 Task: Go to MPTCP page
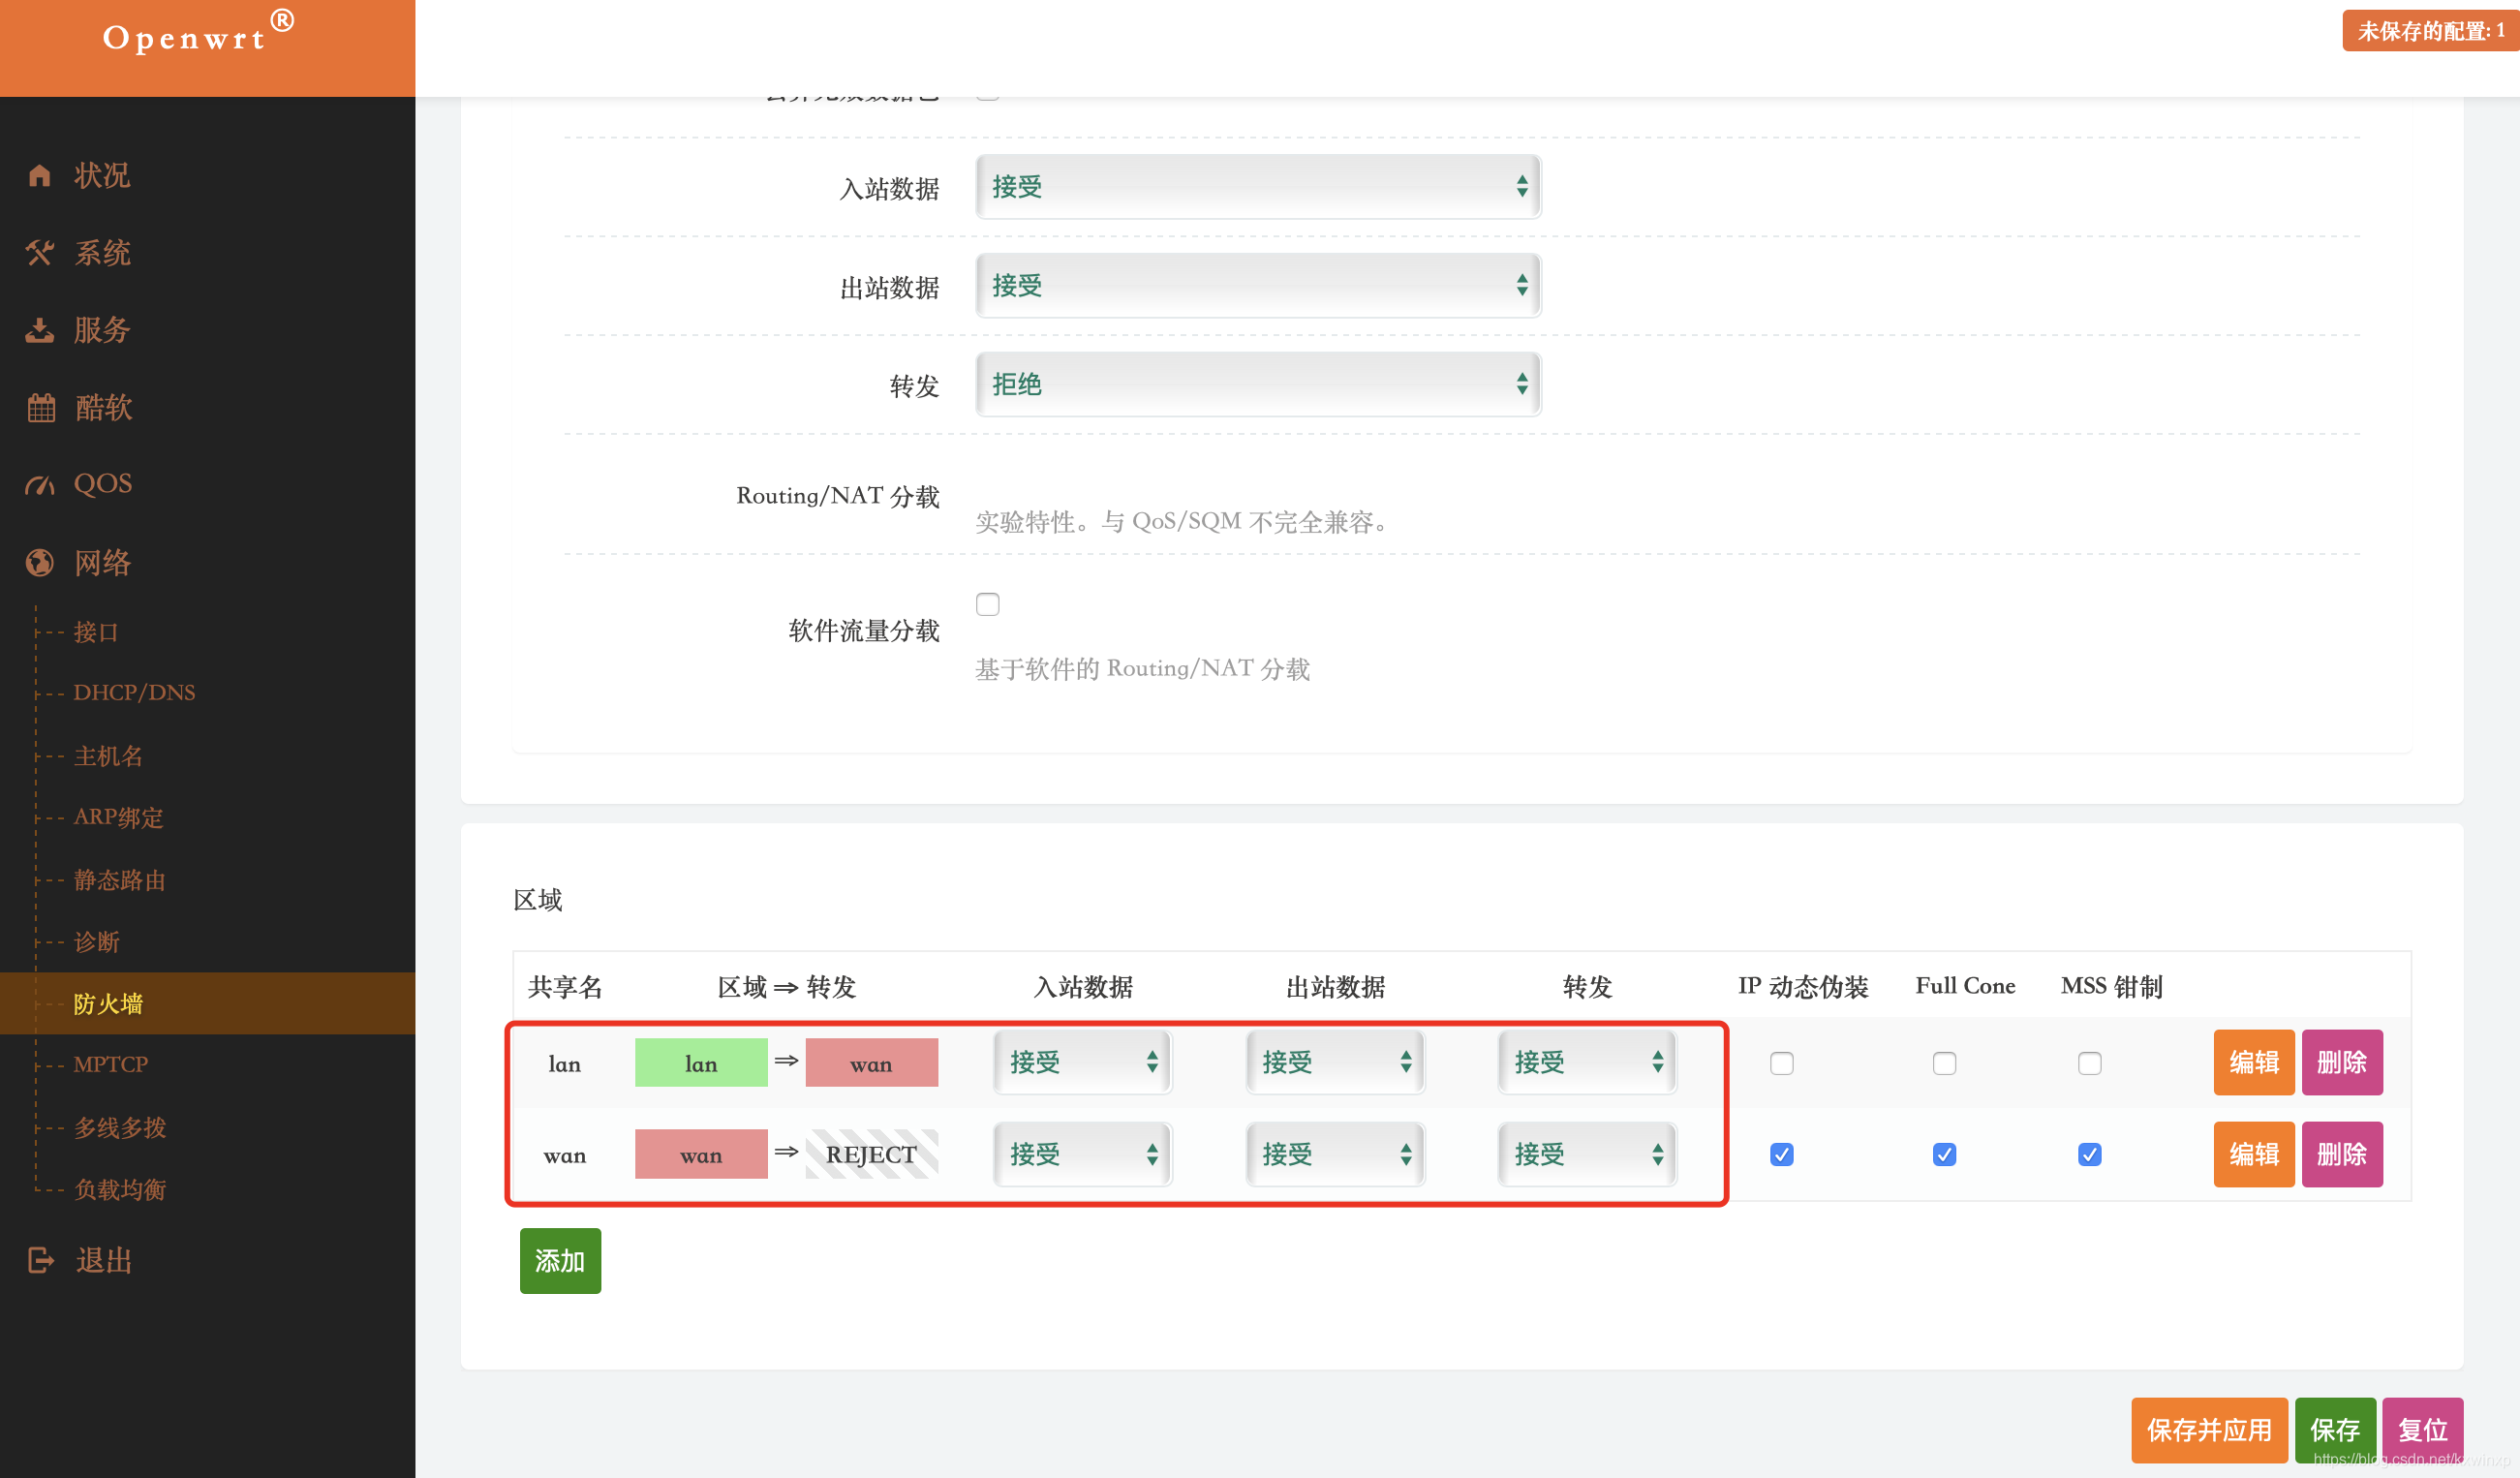click(x=110, y=1065)
